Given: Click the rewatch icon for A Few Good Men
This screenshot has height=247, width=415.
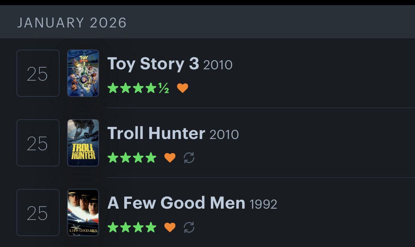Looking at the screenshot, I should coord(189,227).
